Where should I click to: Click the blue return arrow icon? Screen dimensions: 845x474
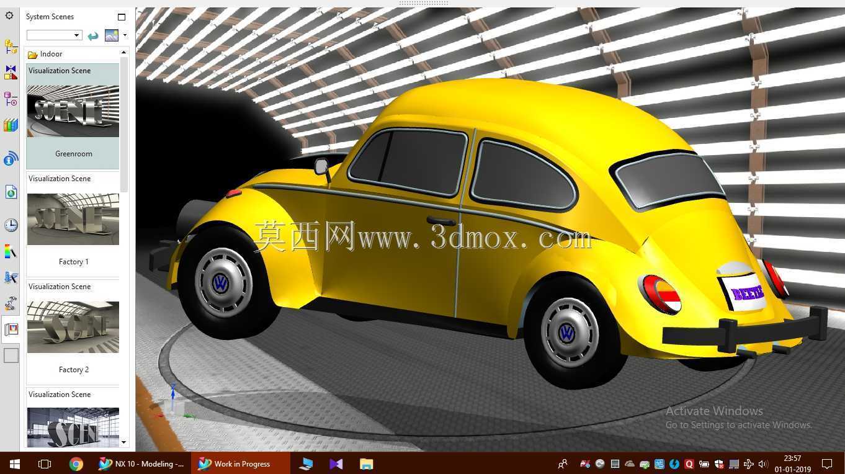[93, 35]
